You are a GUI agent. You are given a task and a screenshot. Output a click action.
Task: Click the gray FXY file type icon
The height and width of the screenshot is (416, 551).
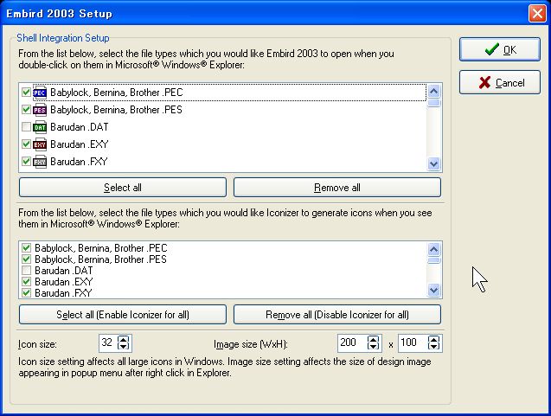click(x=40, y=162)
